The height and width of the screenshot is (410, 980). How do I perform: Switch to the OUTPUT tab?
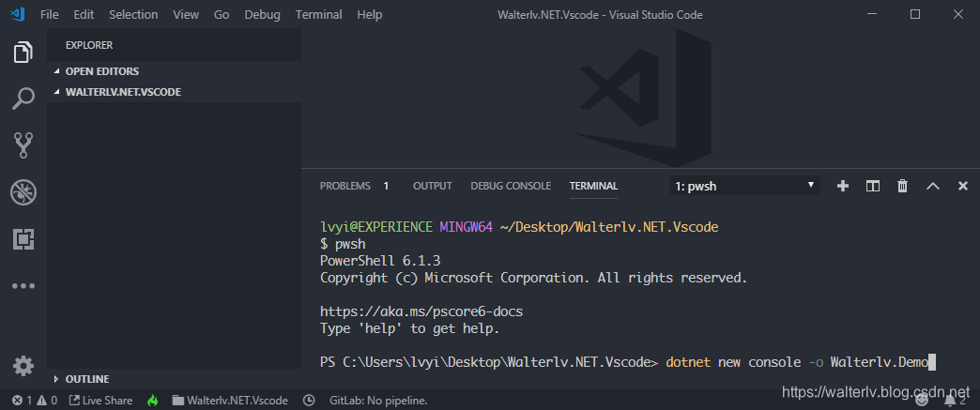click(433, 186)
